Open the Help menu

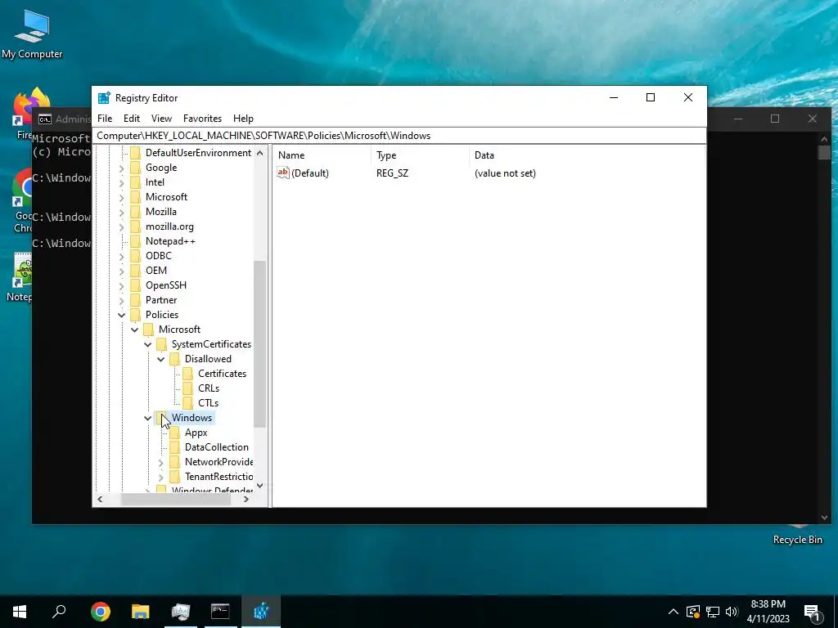(x=243, y=119)
